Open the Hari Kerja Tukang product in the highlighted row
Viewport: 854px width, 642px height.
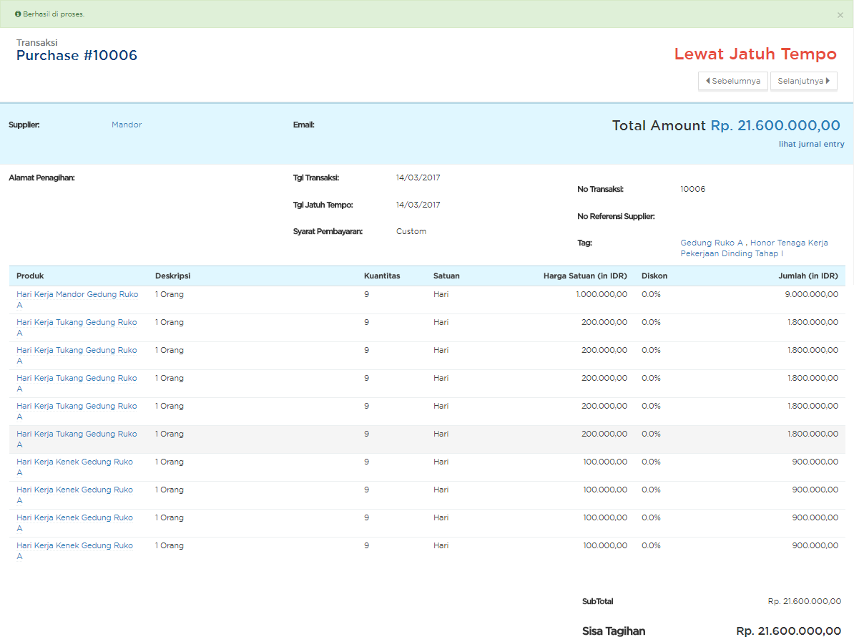point(77,439)
